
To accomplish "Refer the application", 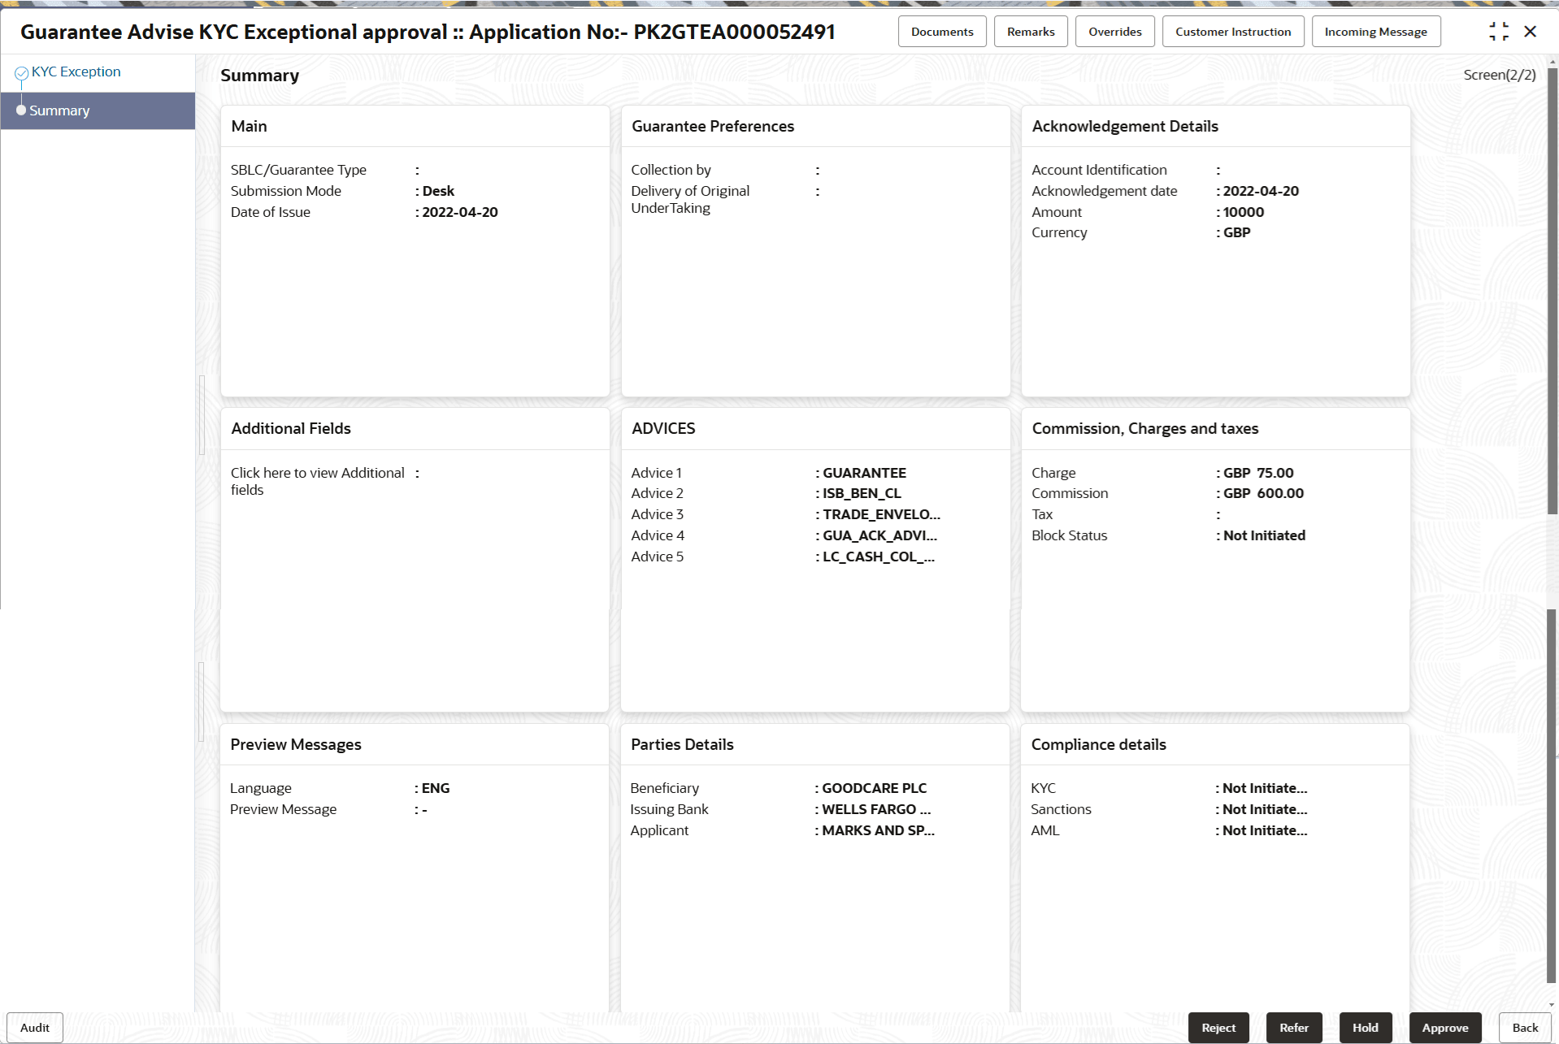I will [x=1293, y=1027].
